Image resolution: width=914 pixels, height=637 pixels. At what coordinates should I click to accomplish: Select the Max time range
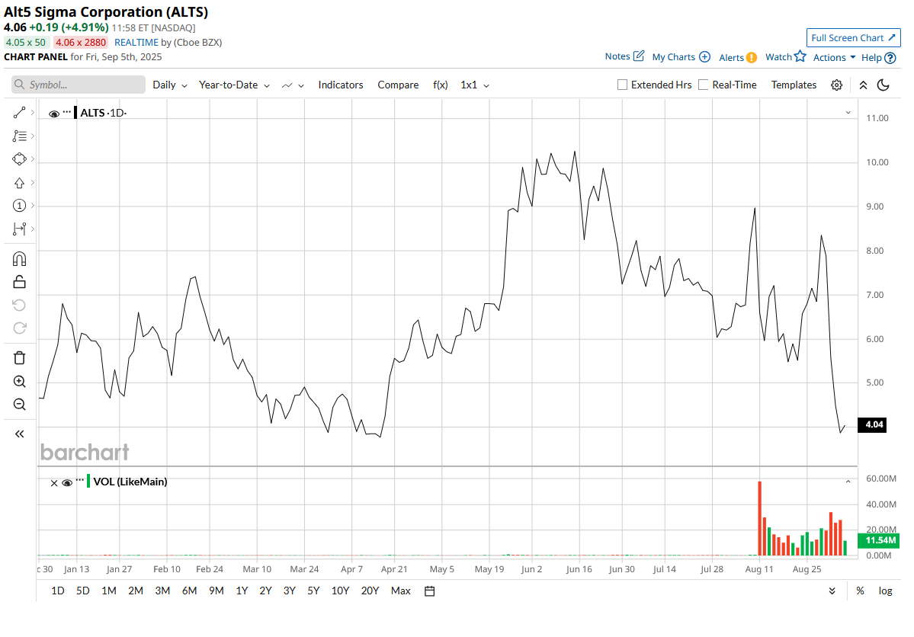coord(400,591)
